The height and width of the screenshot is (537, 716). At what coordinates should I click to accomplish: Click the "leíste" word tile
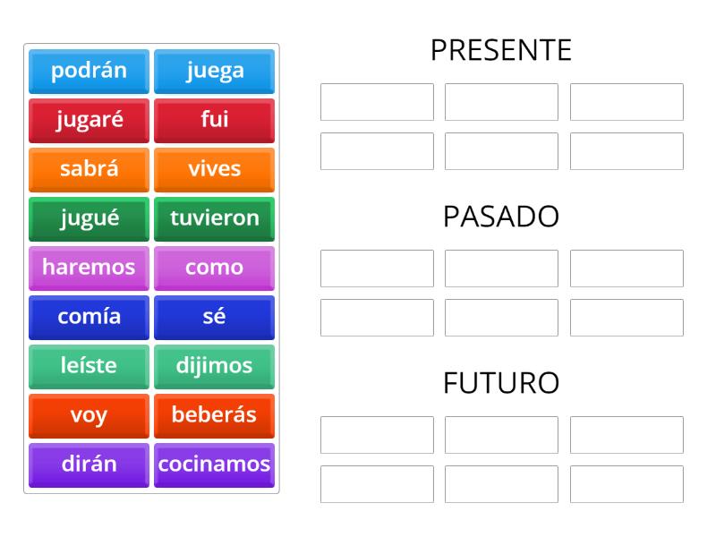pos(88,366)
